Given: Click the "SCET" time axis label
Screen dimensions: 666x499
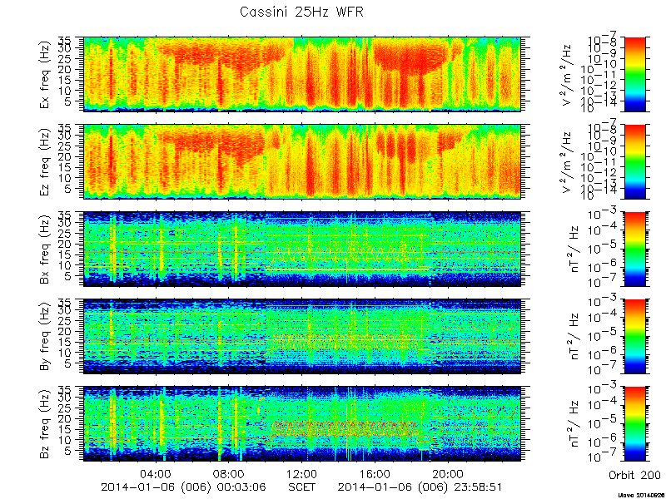Looking at the screenshot, I should (x=302, y=487).
